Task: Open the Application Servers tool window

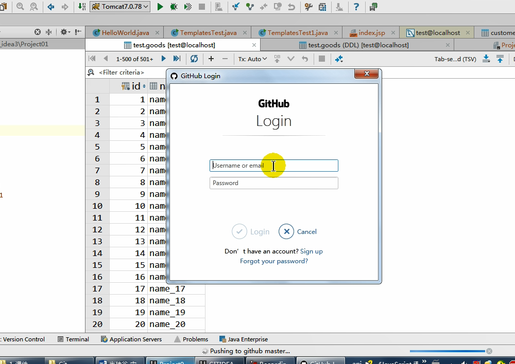Action: pyautogui.click(x=131, y=339)
